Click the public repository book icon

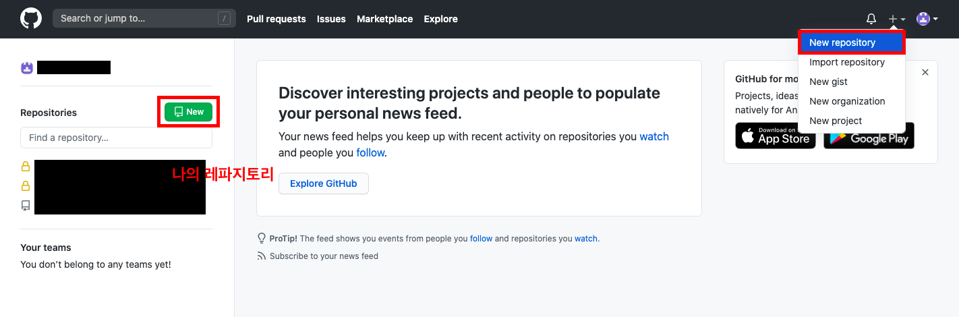click(26, 205)
